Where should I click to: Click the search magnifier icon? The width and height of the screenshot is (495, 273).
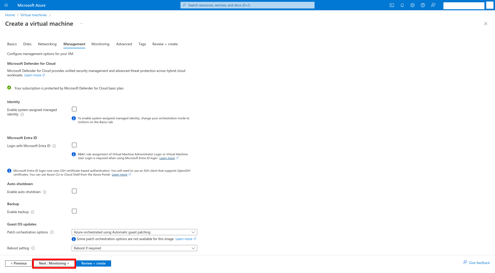pos(184,5)
